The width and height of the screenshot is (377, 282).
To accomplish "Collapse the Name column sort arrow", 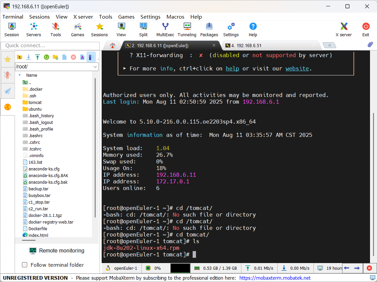I will [x=20, y=75].
